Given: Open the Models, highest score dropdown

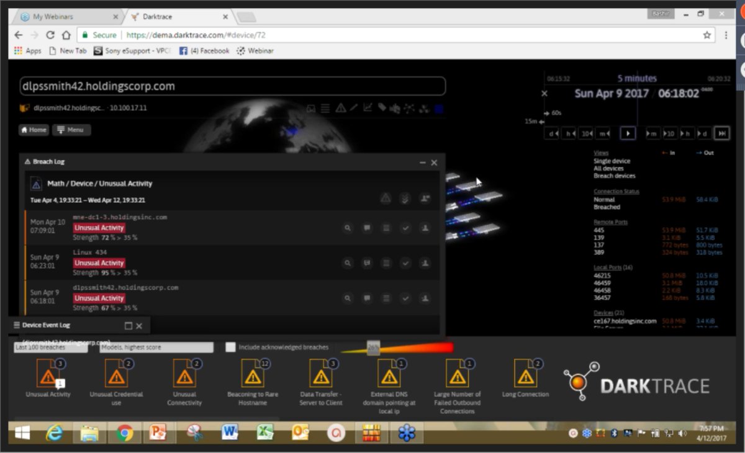Looking at the screenshot, I should point(156,348).
